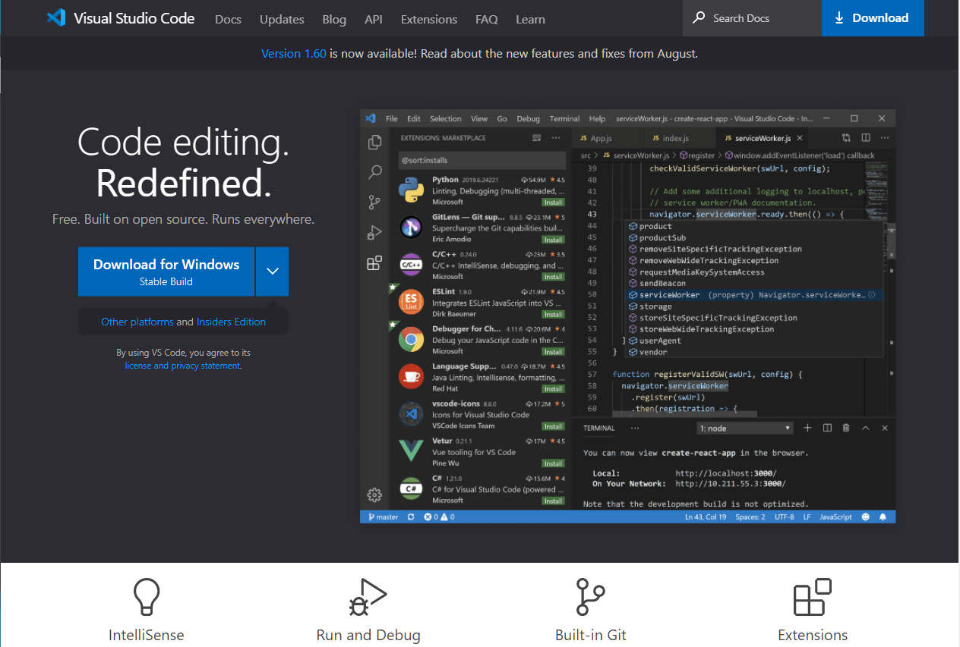Click the Language Support Java icon
This screenshot has width=960, height=647.
click(411, 377)
